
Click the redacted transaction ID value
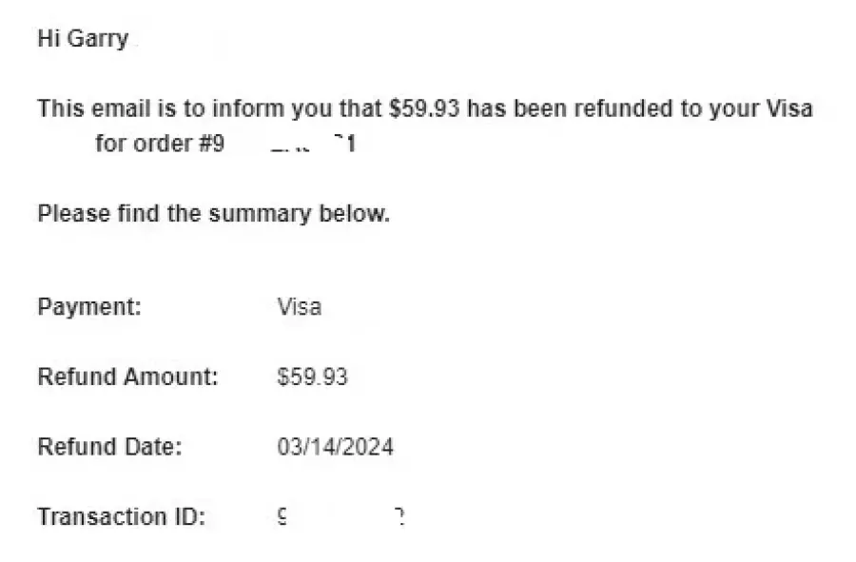coord(341,516)
